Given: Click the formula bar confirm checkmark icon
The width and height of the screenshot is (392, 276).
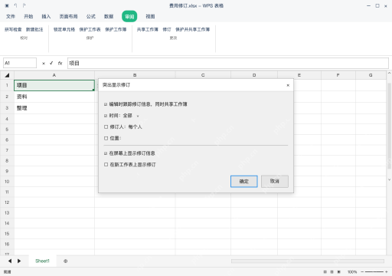Looking at the screenshot, I should (x=51, y=63).
